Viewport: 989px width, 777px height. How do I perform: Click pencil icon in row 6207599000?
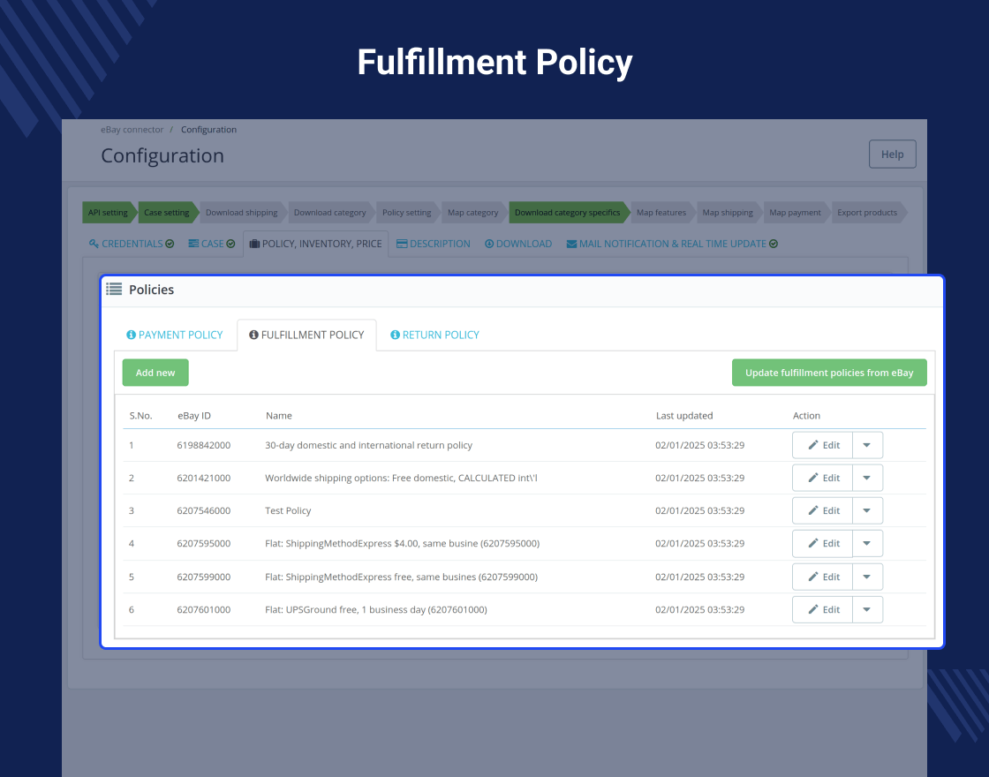click(x=813, y=577)
